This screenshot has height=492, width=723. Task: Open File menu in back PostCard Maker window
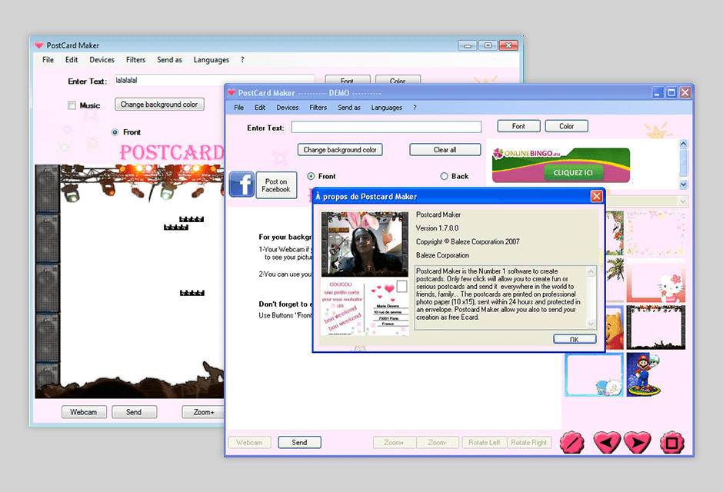click(x=48, y=60)
